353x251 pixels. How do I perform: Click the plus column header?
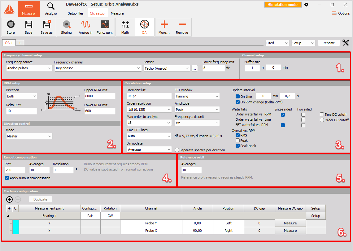point(9,208)
